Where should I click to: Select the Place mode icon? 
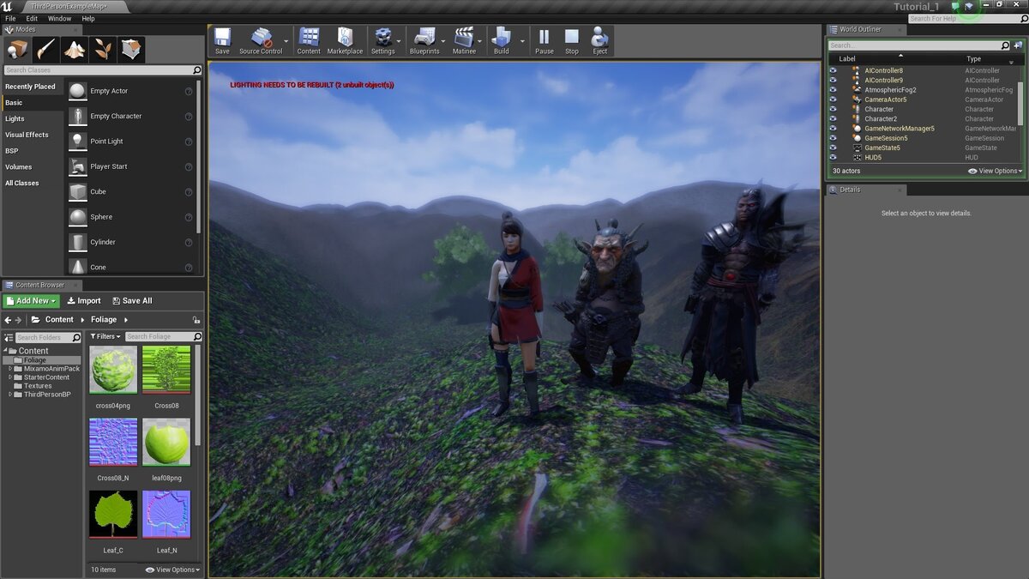click(x=17, y=49)
